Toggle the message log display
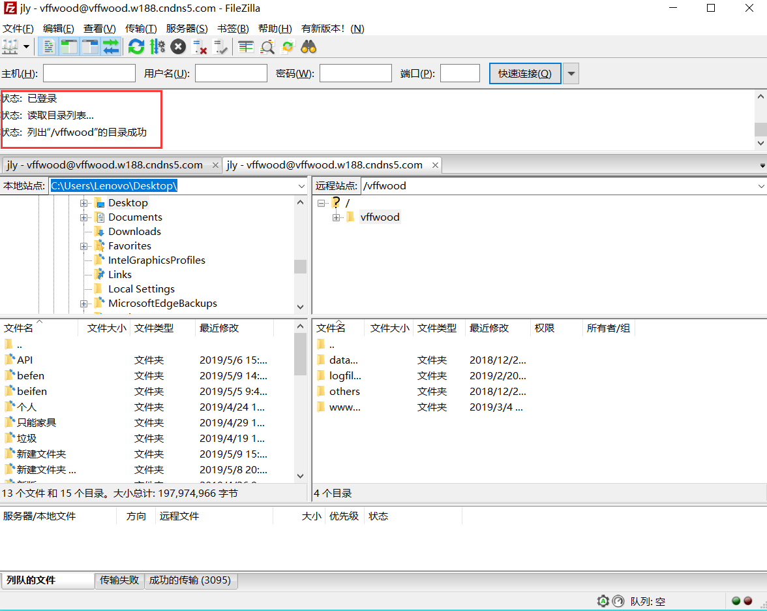 click(x=48, y=47)
